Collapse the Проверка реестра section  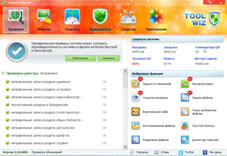click(3, 73)
